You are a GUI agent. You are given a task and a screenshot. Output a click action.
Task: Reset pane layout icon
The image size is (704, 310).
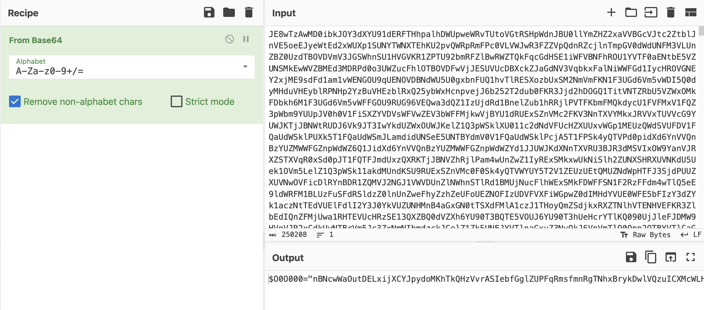(690, 13)
